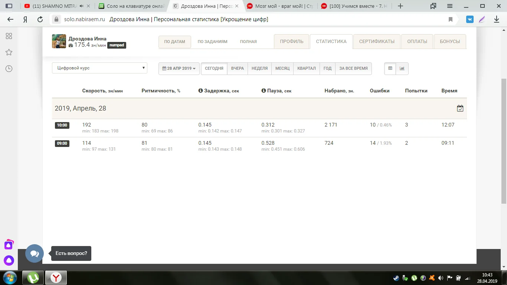Go to the ОПЛАТЫ tab
This screenshot has height=285, width=507.
coord(417,42)
